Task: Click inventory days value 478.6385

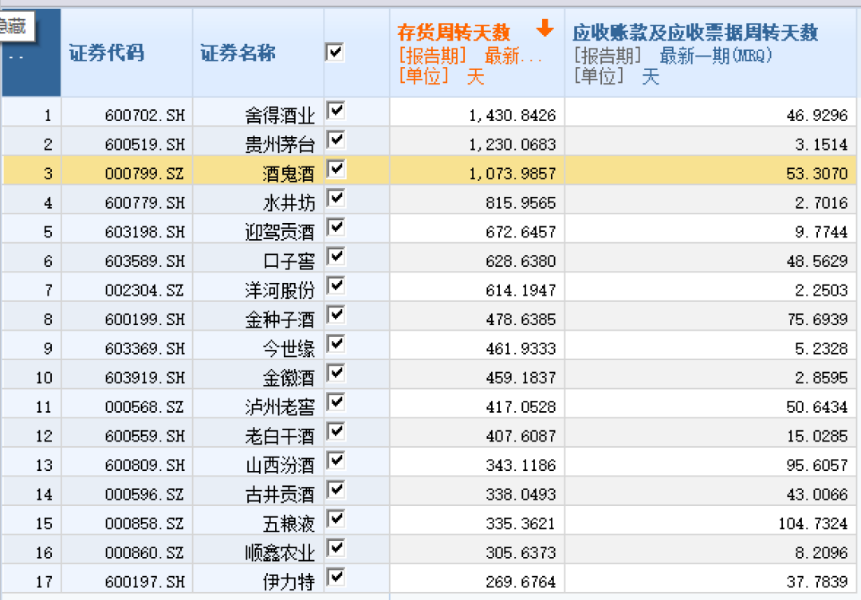Action: (x=521, y=320)
